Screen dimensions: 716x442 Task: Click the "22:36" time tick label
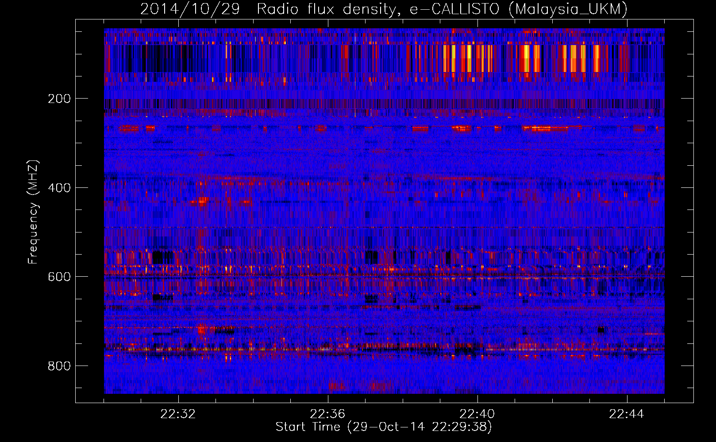327,414
